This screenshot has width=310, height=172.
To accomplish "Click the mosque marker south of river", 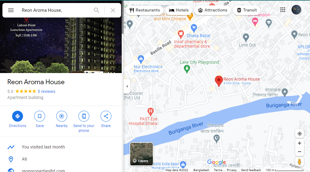I will (x=217, y=139).
